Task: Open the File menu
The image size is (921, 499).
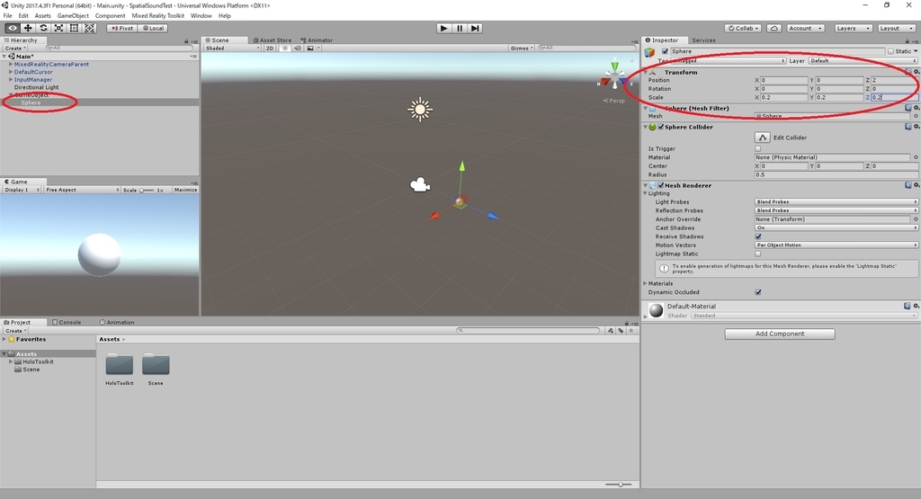Action: [7, 16]
